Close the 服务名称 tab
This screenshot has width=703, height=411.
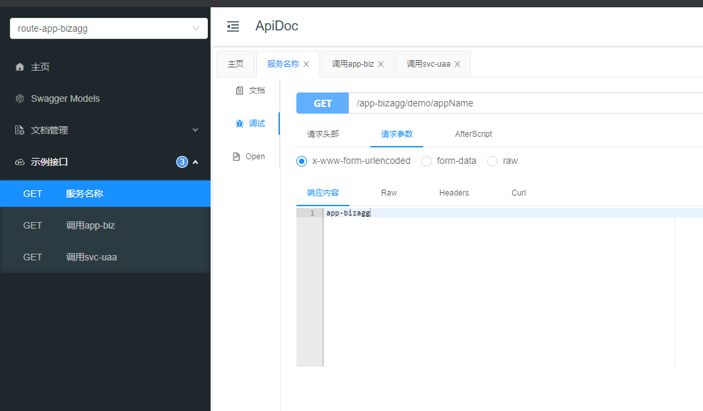(306, 65)
